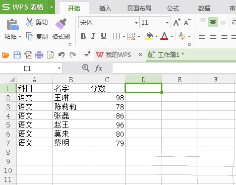Decrease font size with A- icon
The image size is (236, 185).
187,22
